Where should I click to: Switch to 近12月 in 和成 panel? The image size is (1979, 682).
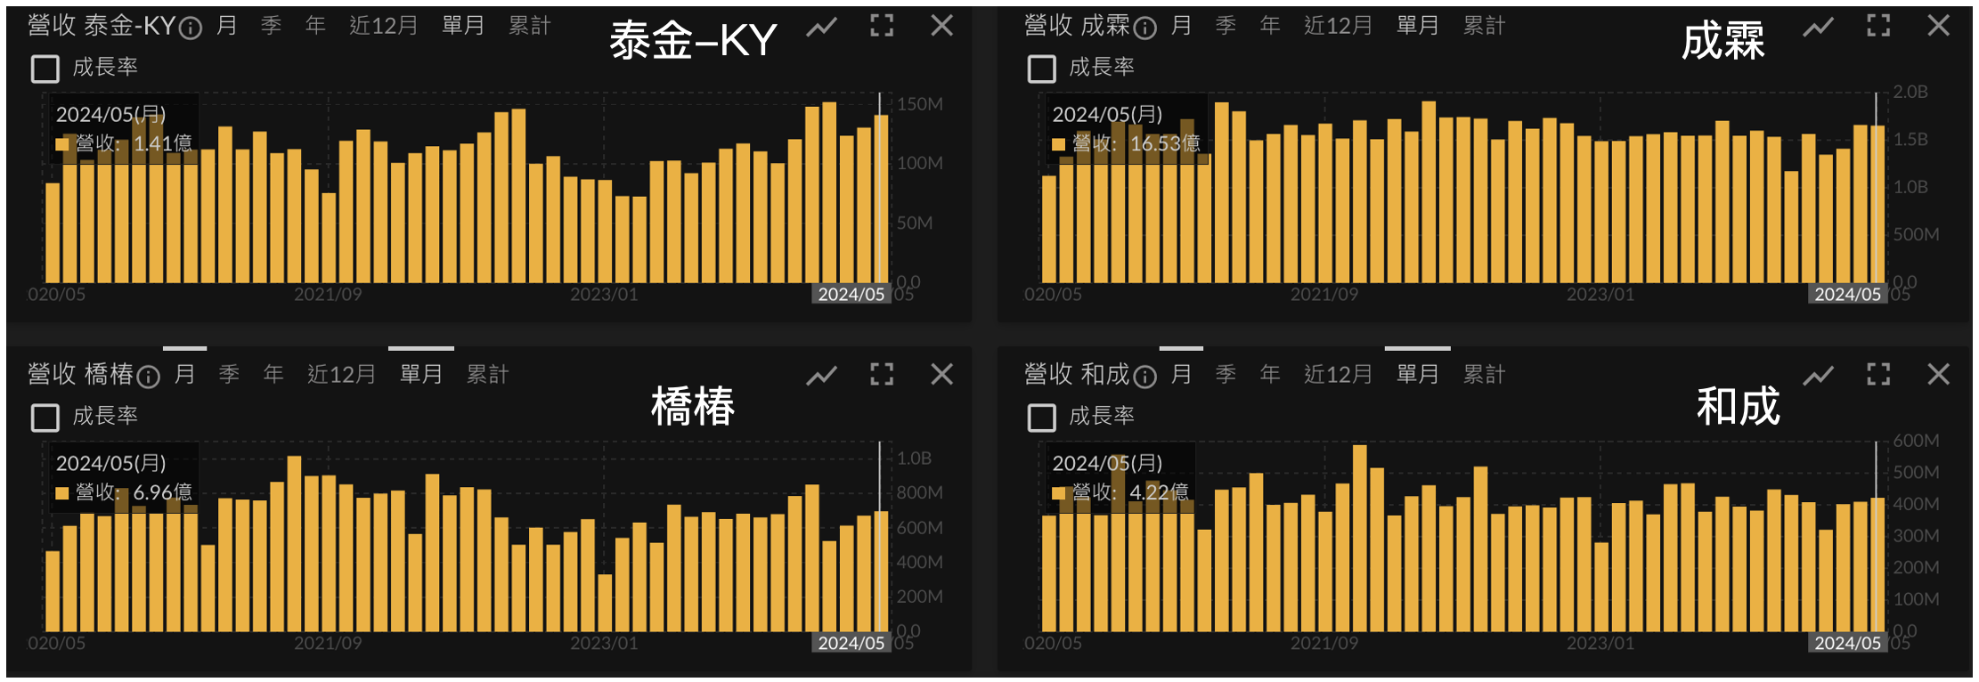1339,375
